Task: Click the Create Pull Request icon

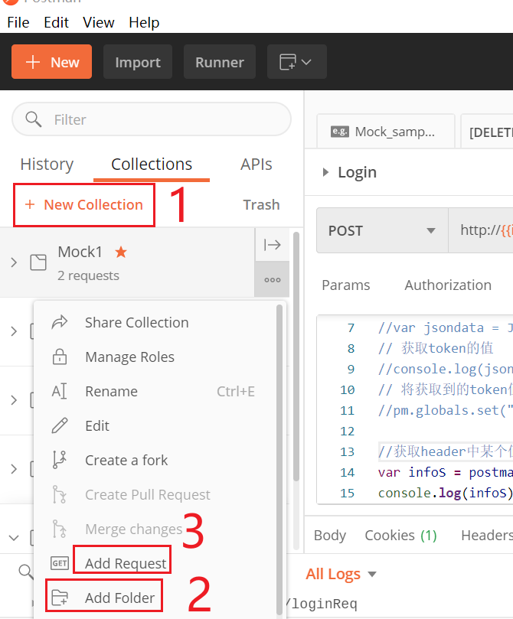Action: pyautogui.click(x=59, y=494)
